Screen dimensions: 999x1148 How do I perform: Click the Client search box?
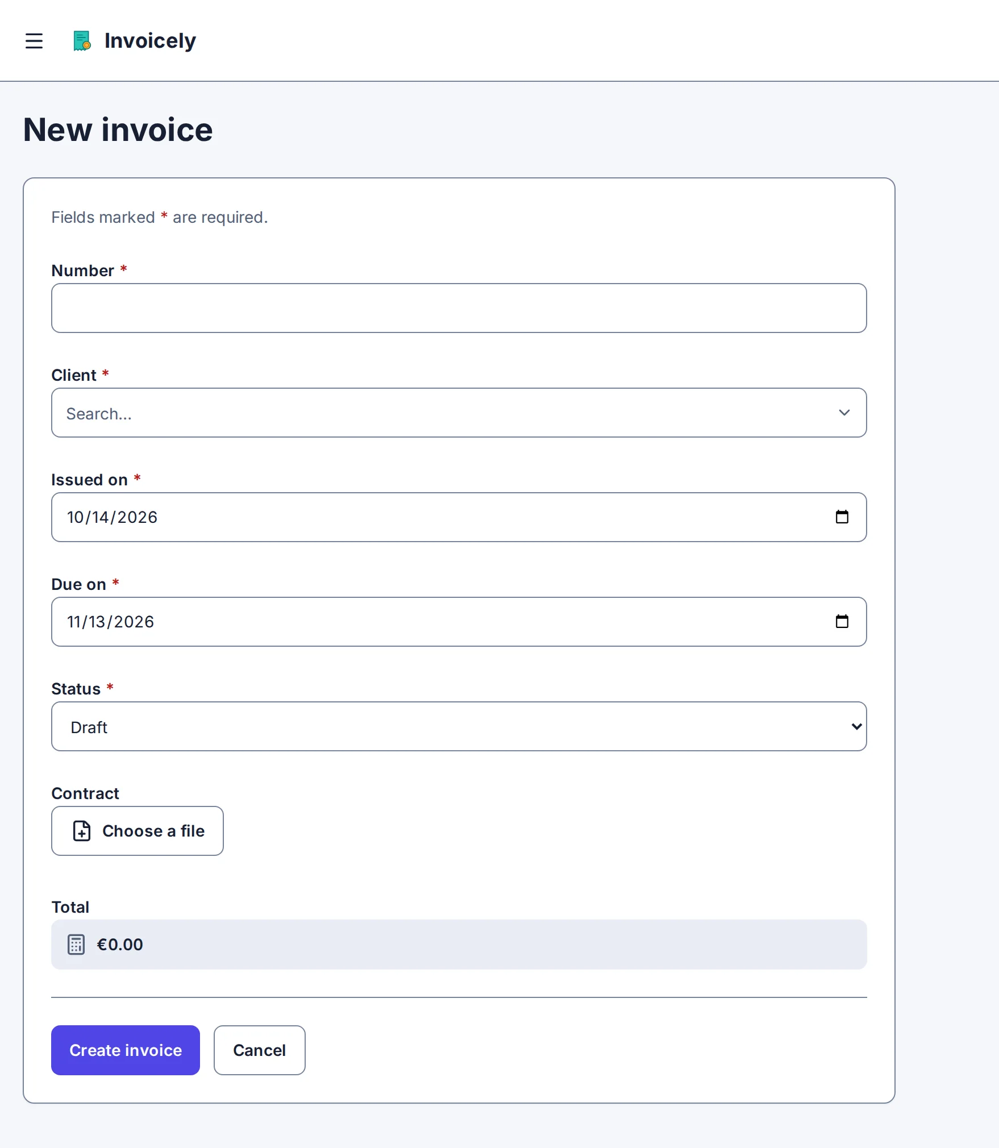[x=459, y=413]
